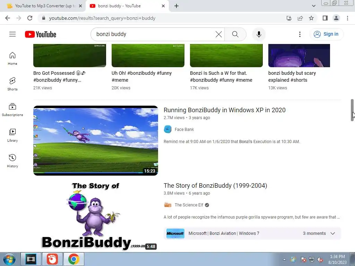Open The Science Elf channel avatar
Viewport: 355px width, 266px height.
pos(168,205)
